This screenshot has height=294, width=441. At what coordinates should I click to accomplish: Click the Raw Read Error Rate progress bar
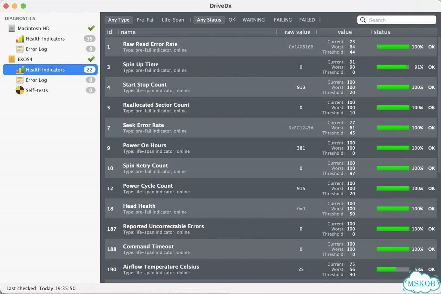pyautogui.click(x=393, y=47)
